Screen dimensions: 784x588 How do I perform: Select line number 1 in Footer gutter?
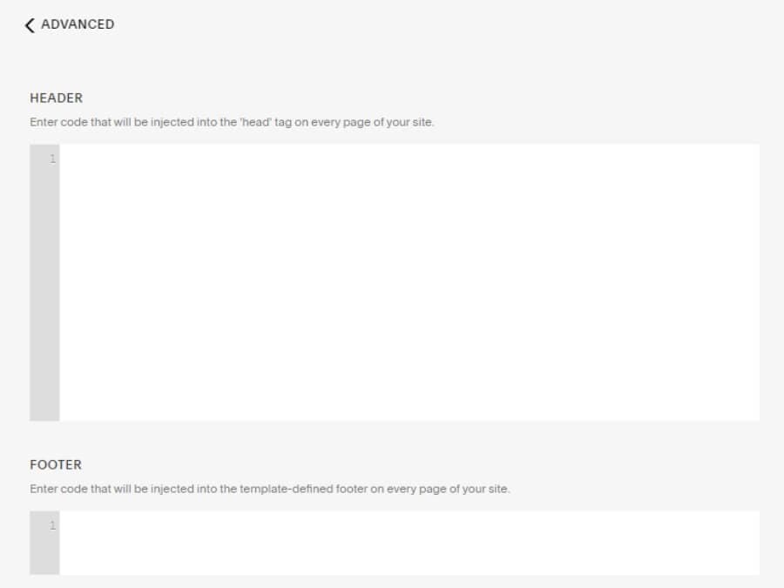click(52, 525)
